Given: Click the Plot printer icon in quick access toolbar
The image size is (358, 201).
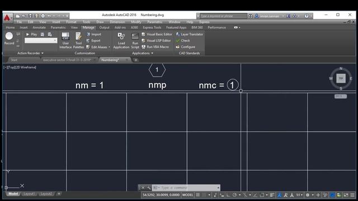Looking at the screenshot, I should pyautogui.click(x=43, y=16).
